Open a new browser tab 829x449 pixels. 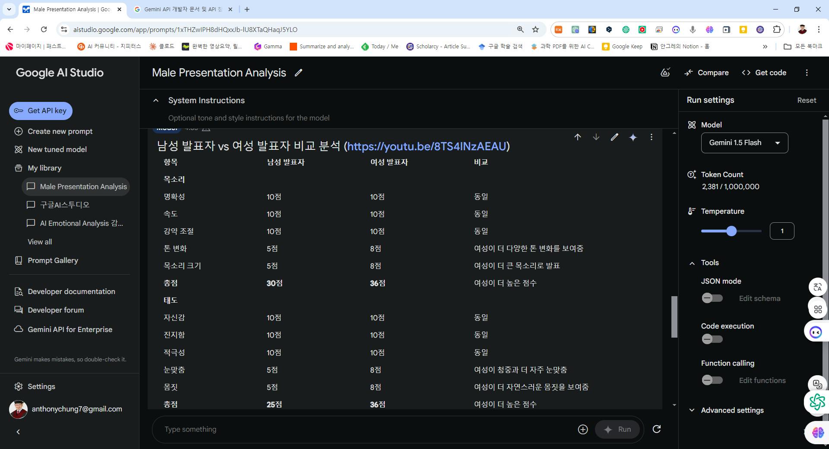247,9
